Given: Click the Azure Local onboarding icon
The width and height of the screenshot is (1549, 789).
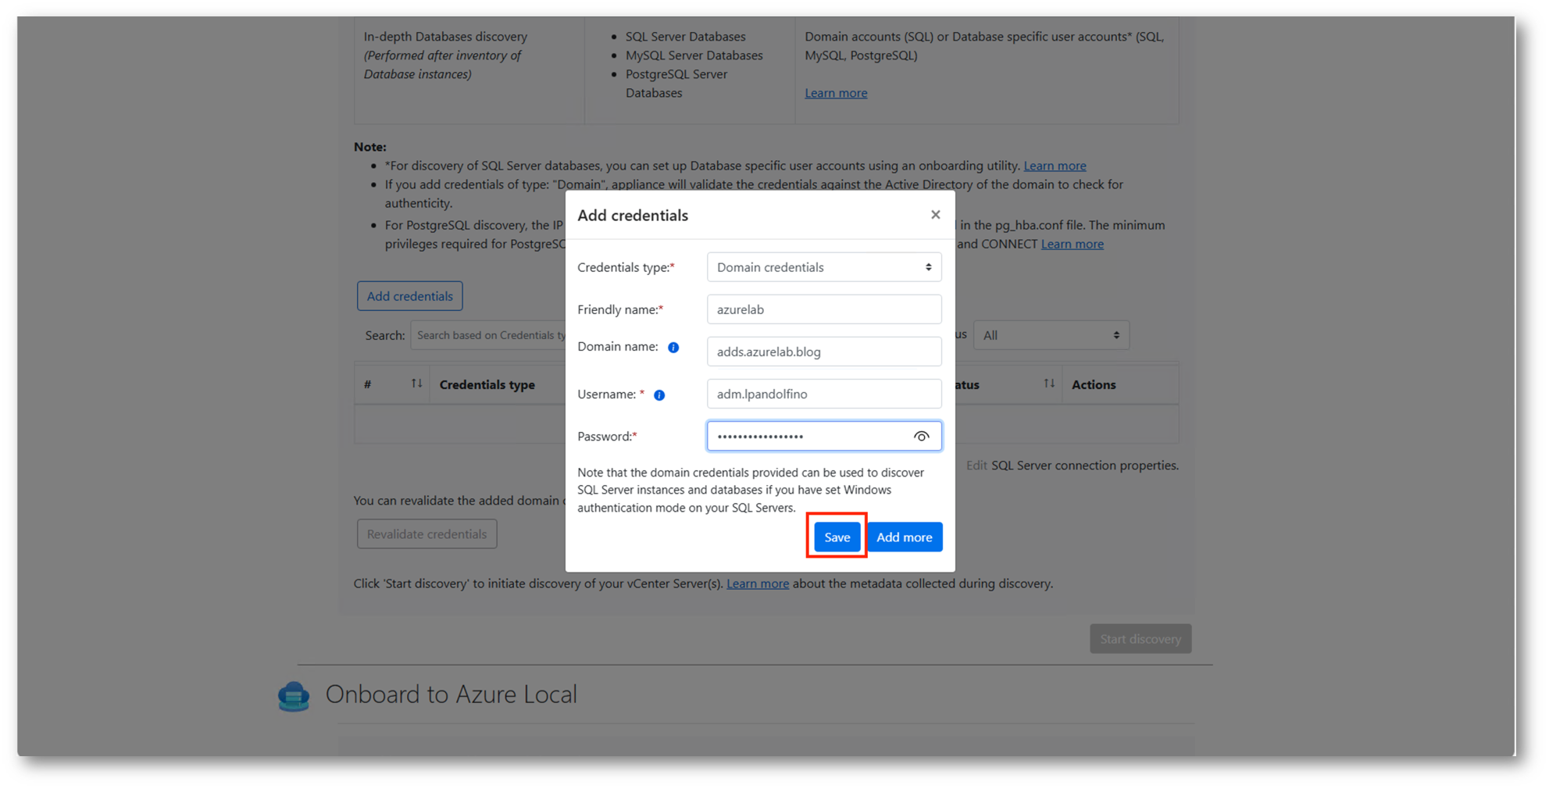Looking at the screenshot, I should pyautogui.click(x=294, y=695).
